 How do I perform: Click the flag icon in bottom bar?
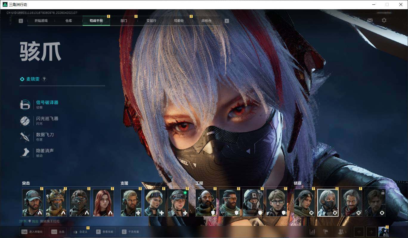(325, 232)
